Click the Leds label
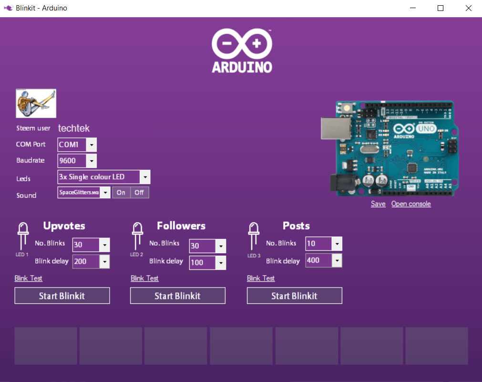 (23, 179)
